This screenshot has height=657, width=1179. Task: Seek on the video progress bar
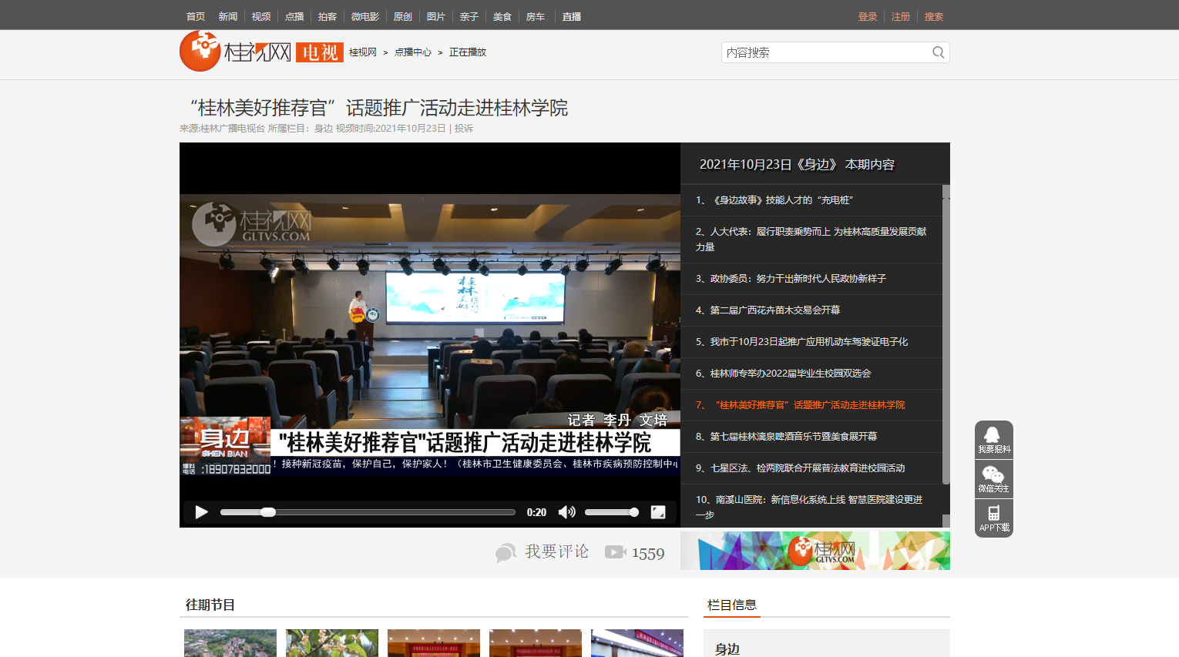367,512
